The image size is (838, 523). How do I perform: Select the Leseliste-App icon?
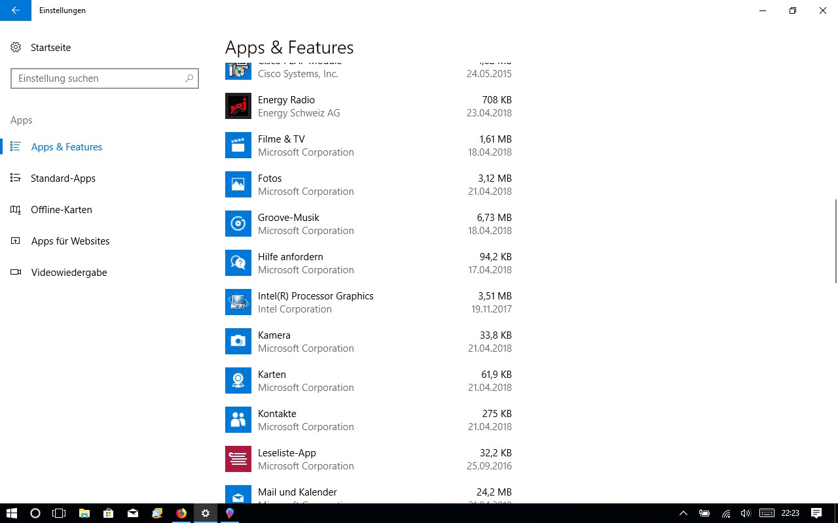(x=238, y=459)
